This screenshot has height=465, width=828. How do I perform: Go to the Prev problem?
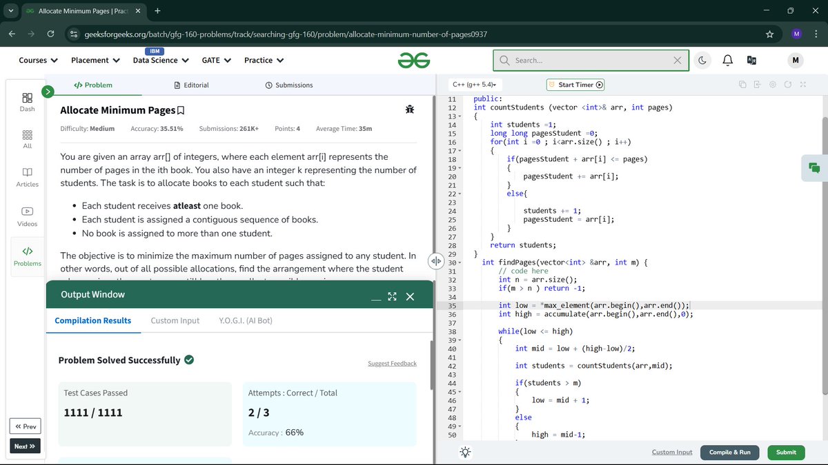tap(25, 426)
